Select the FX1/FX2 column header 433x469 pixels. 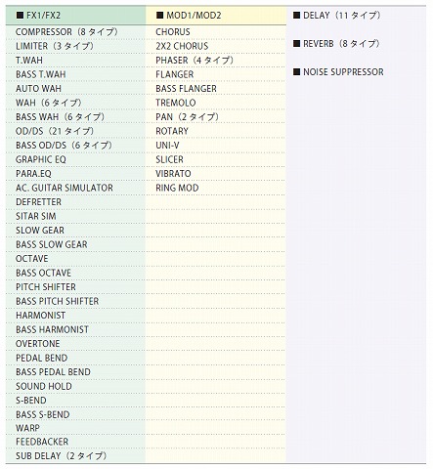pos(75,16)
